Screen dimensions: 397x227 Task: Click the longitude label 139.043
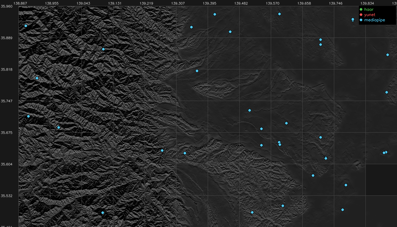[x=83, y=3]
